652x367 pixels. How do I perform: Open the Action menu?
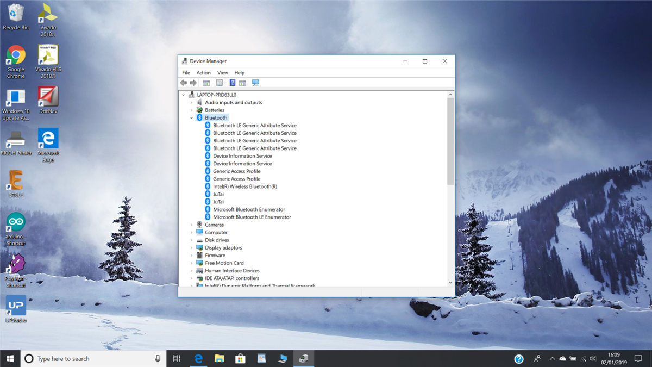203,73
